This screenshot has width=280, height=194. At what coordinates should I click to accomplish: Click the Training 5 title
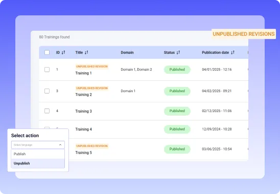tap(83, 153)
